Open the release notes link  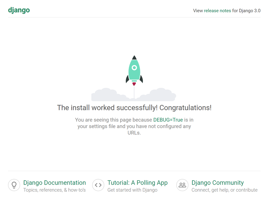pos(217,11)
